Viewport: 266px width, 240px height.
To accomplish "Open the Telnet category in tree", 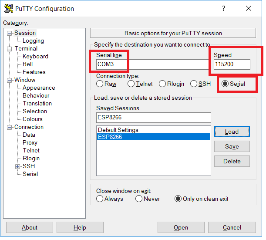I will point(31,151).
